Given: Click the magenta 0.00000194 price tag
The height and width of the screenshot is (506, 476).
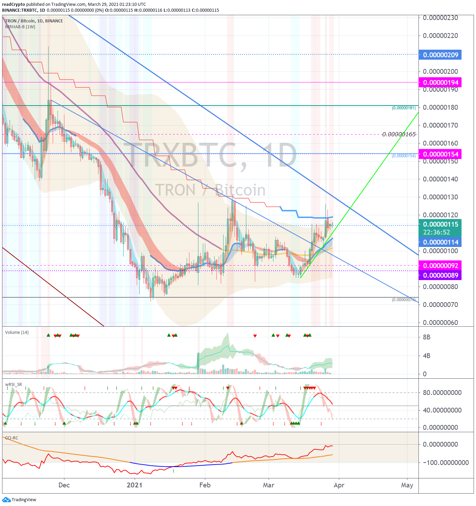Looking at the screenshot, I should pos(440,82).
